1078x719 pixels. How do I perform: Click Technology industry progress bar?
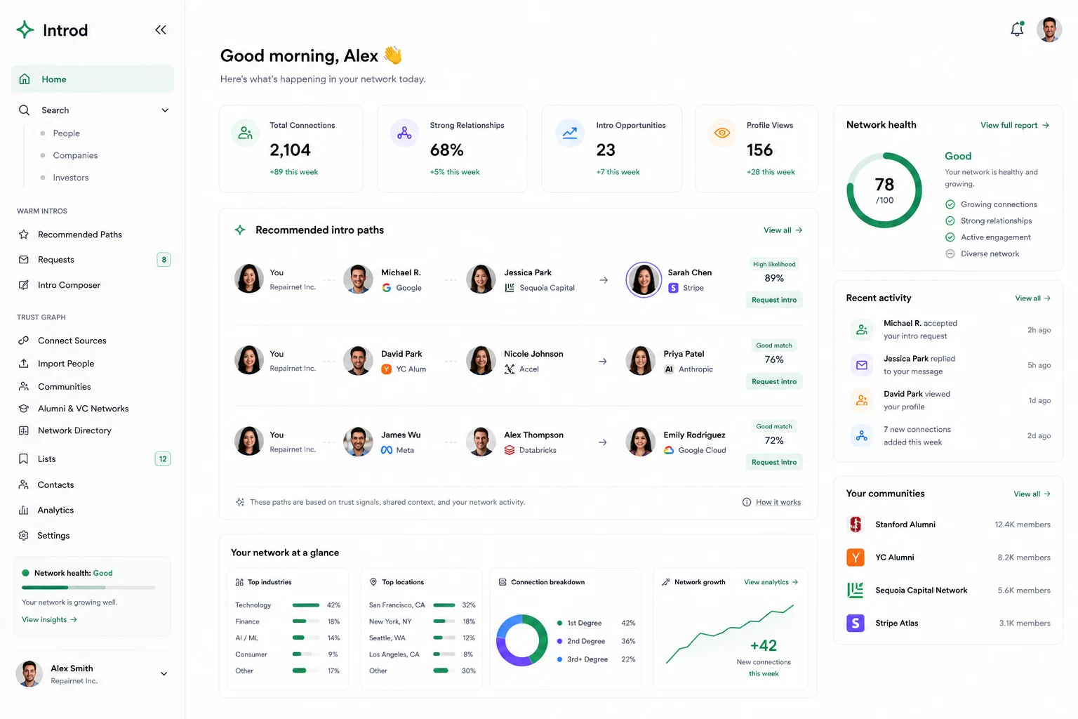coord(306,605)
